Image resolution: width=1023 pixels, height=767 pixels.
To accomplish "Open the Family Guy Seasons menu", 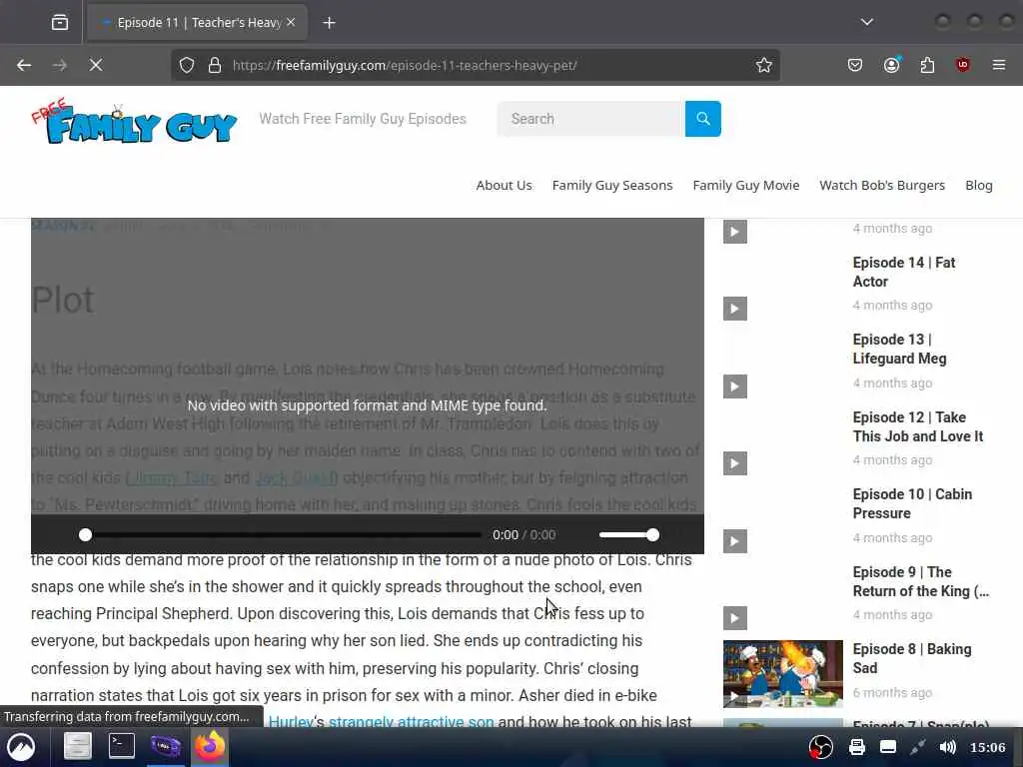I will click(612, 185).
